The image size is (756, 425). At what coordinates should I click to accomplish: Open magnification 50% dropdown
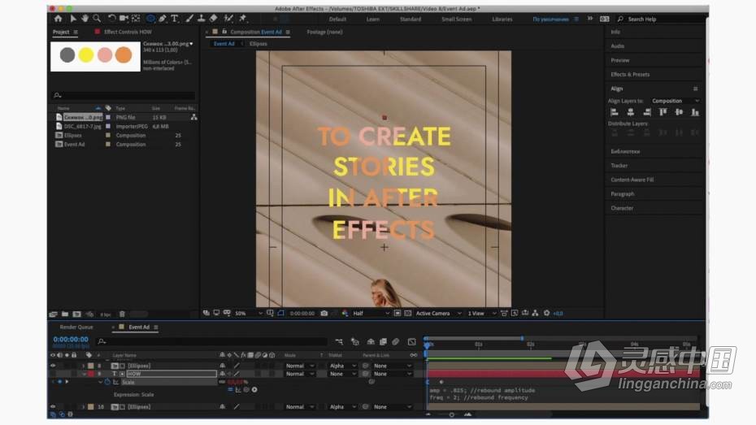pos(248,313)
